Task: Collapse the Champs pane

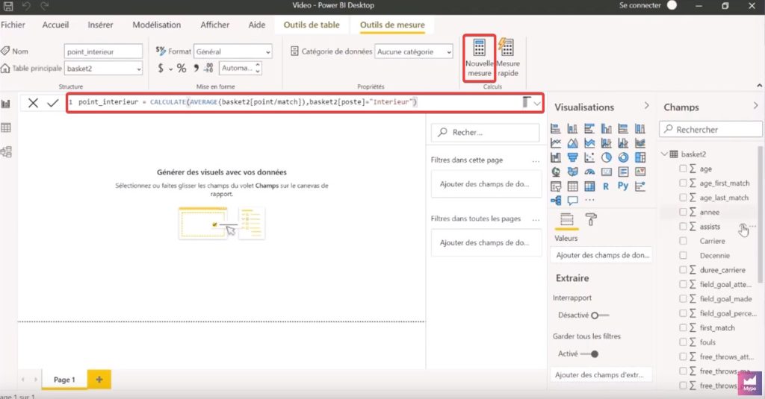Action: [x=756, y=106]
